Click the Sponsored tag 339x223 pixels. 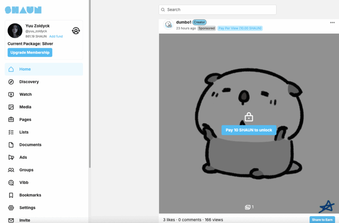tap(207, 28)
